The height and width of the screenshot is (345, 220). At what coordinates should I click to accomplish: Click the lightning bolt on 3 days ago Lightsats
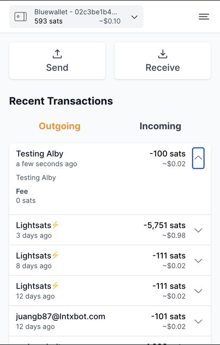55,225
